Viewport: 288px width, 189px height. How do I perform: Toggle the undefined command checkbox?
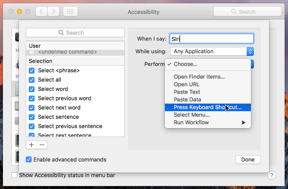[x=32, y=52]
